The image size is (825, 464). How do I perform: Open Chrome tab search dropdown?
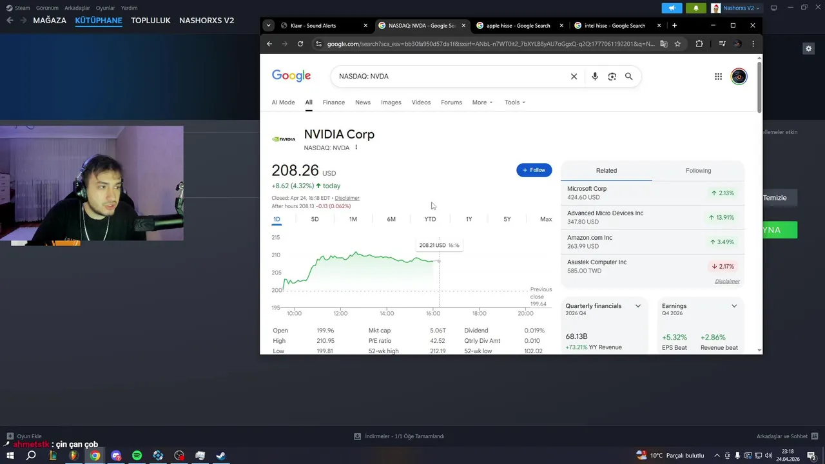(268, 26)
